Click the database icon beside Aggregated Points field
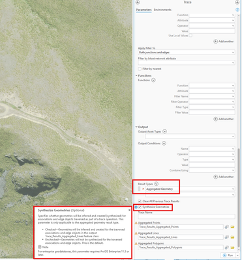The image size is (242, 260). pos(227,227)
